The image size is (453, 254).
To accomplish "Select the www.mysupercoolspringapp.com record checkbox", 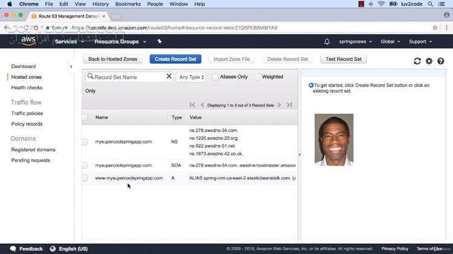I will [x=85, y=178].
